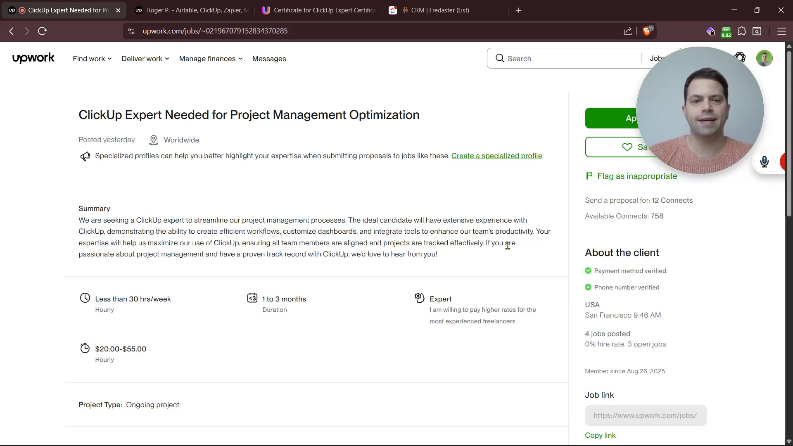
Task: Click the calendar duration icon
Action: 252,298
